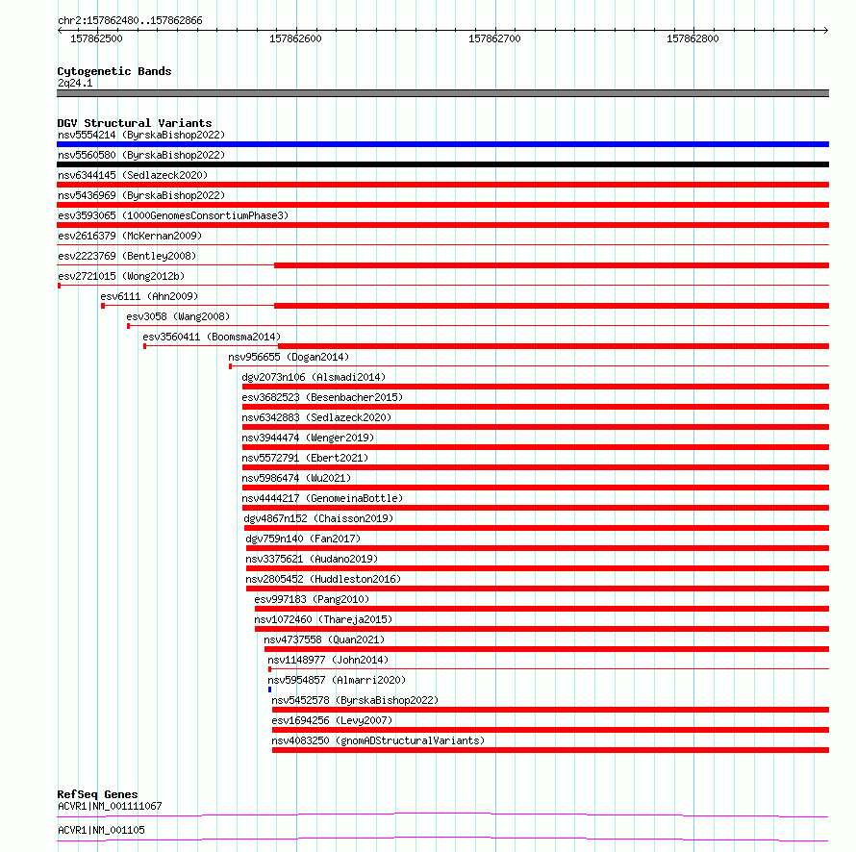Open the ACVR1|NM_001105 gene

101,830
